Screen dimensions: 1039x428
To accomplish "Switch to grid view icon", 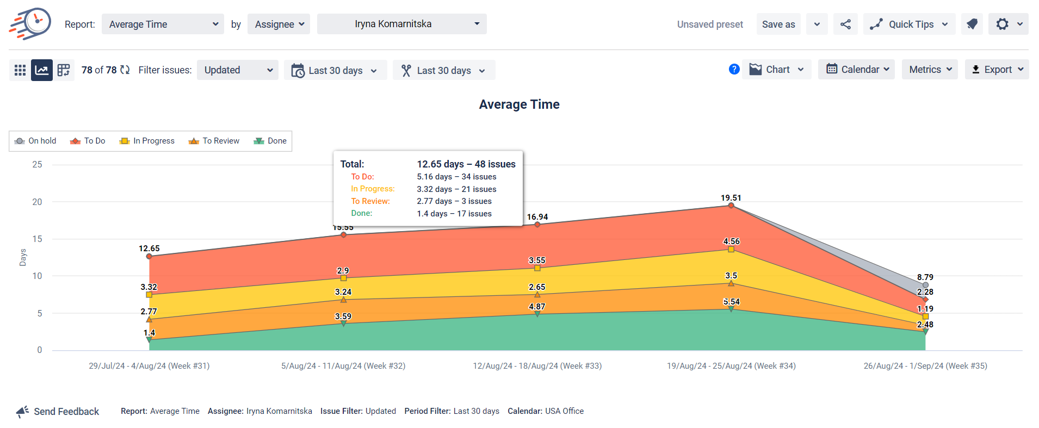I will pyautogui.click(x=20, y=70).
